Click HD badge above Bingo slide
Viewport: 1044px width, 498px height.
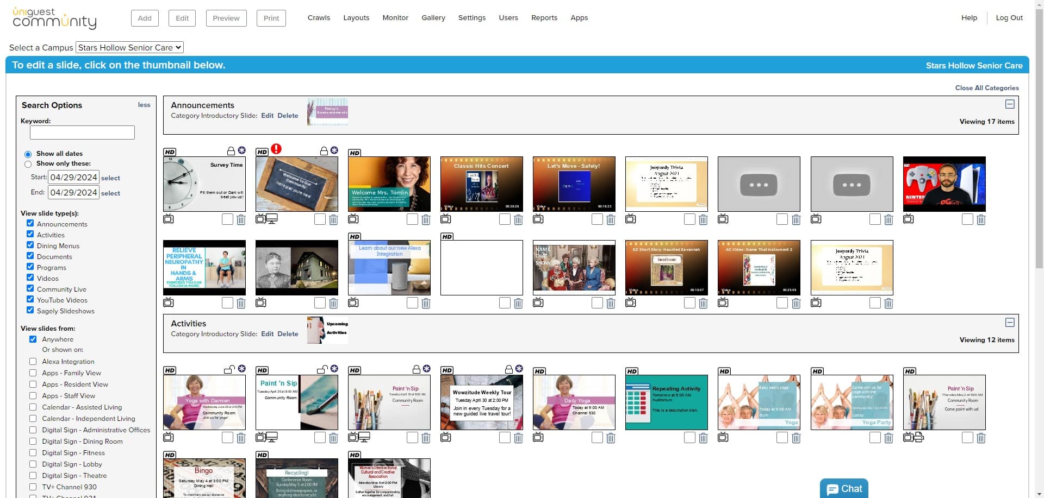tap(170, 455)
